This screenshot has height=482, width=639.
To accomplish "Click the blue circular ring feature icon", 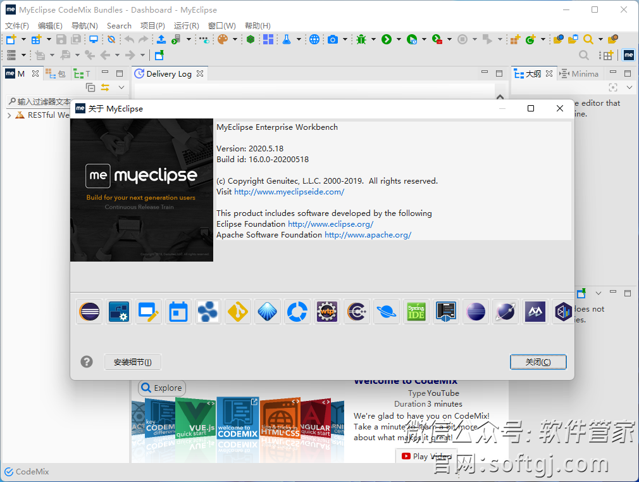I will coord(297,312).
